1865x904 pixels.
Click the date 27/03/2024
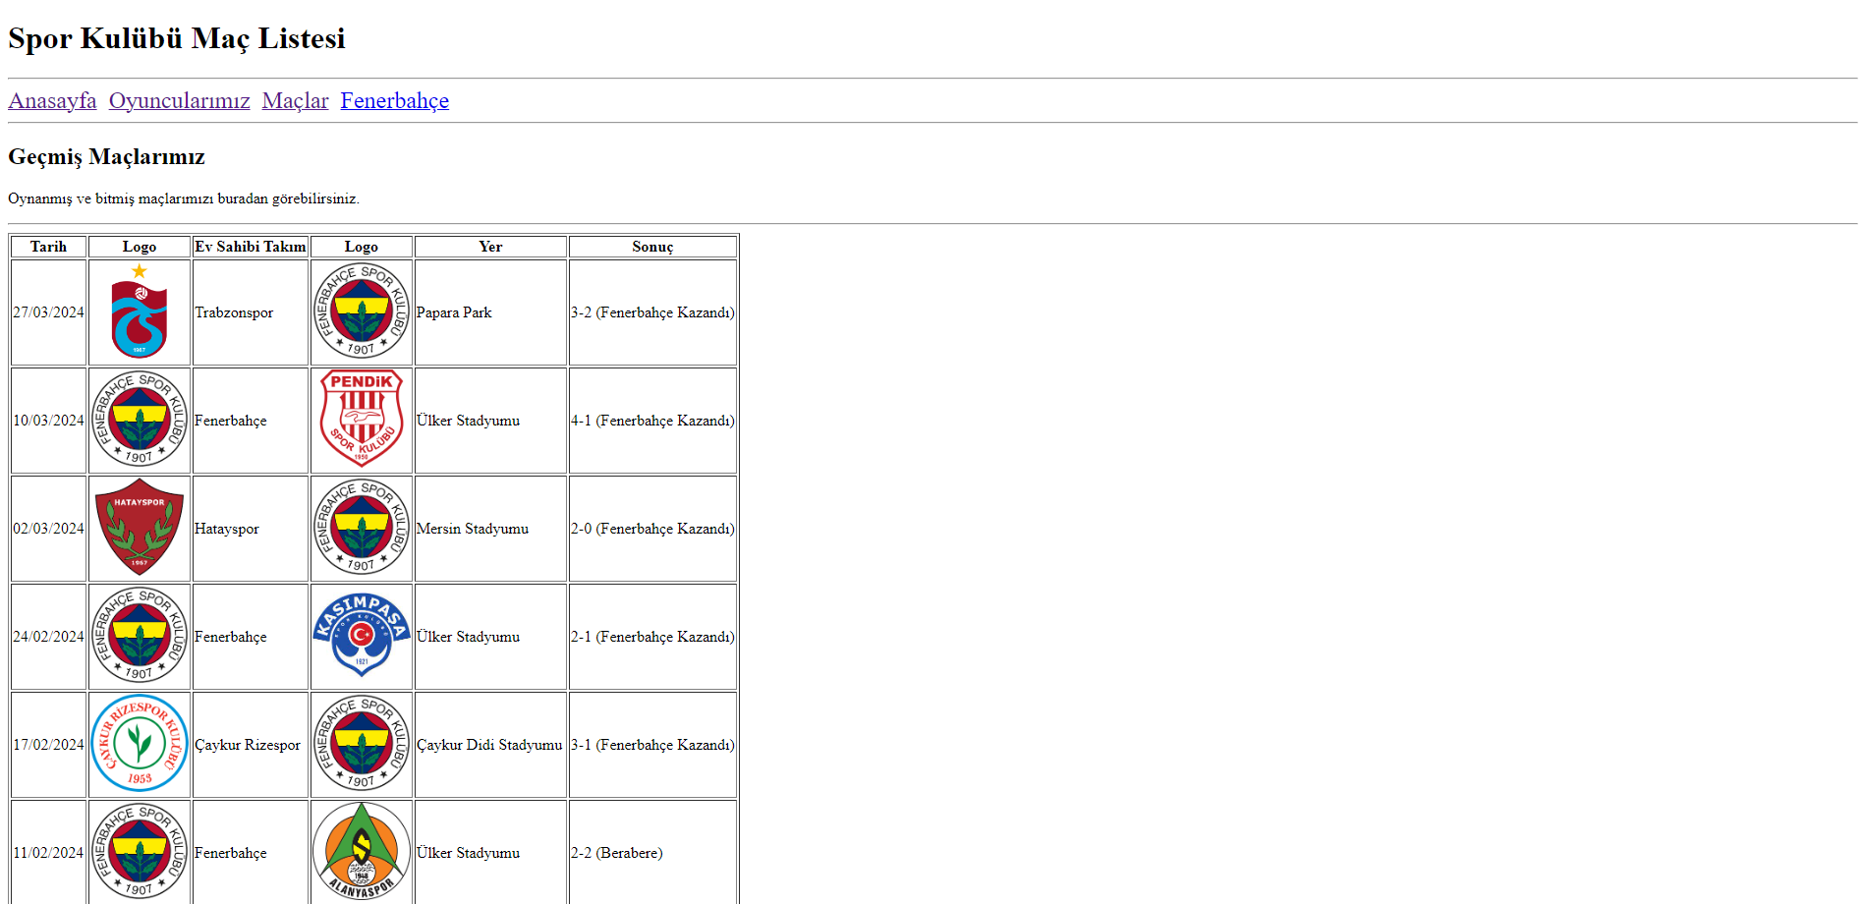[x=48, y=312]
